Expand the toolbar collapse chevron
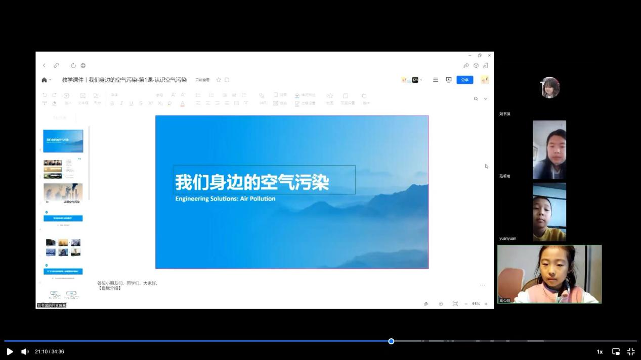Screen dimensions: 641x360 (486, 99)
